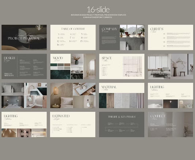Pick the dark green swatch on Mood Board
This screenshot has height=160, width=195.
(x=54, y=65)
